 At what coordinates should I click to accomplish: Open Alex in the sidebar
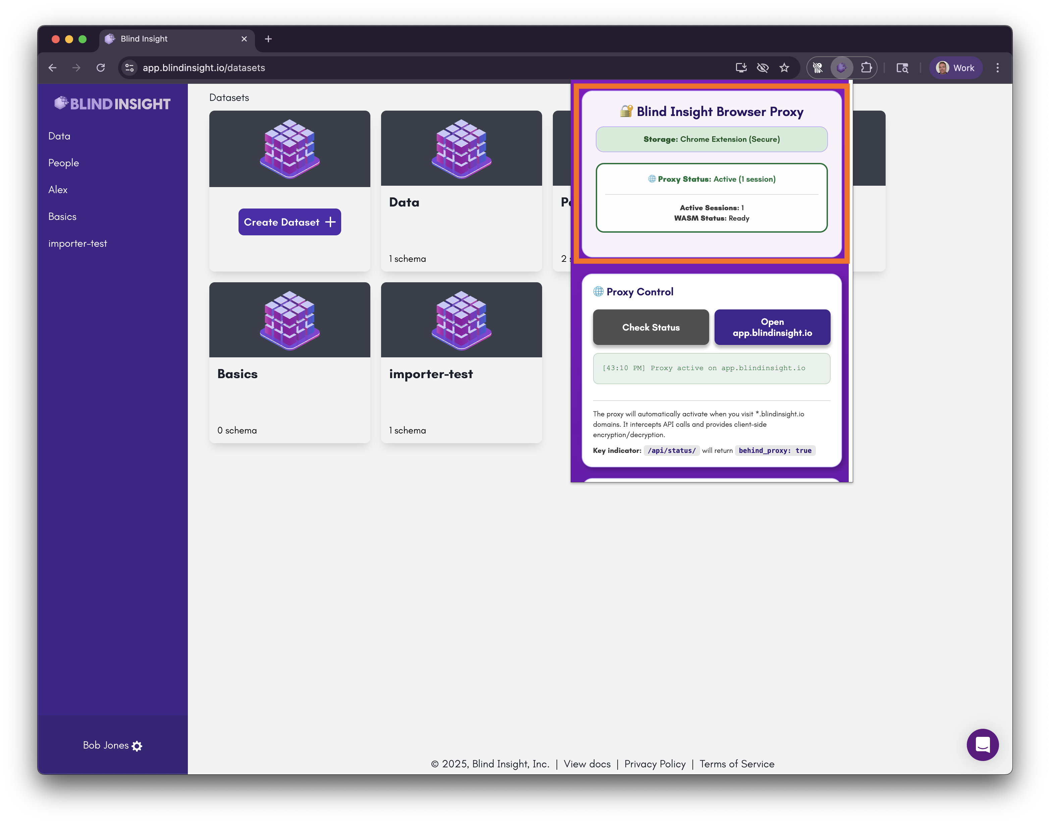58,190
